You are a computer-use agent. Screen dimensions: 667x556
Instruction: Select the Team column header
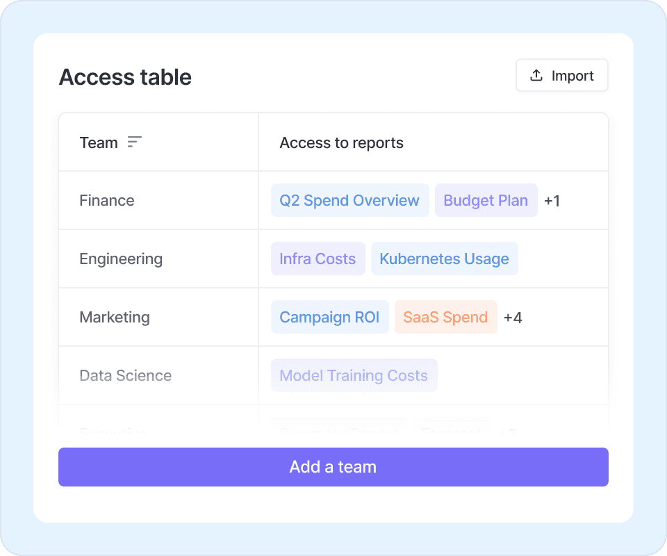[99, 142]
